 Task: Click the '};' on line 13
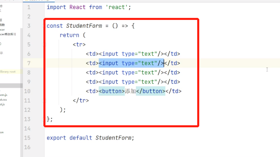(x=50, y=119)
